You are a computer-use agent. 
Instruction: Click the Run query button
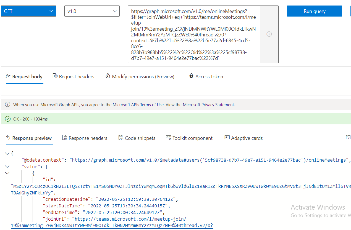coord(314,11)
